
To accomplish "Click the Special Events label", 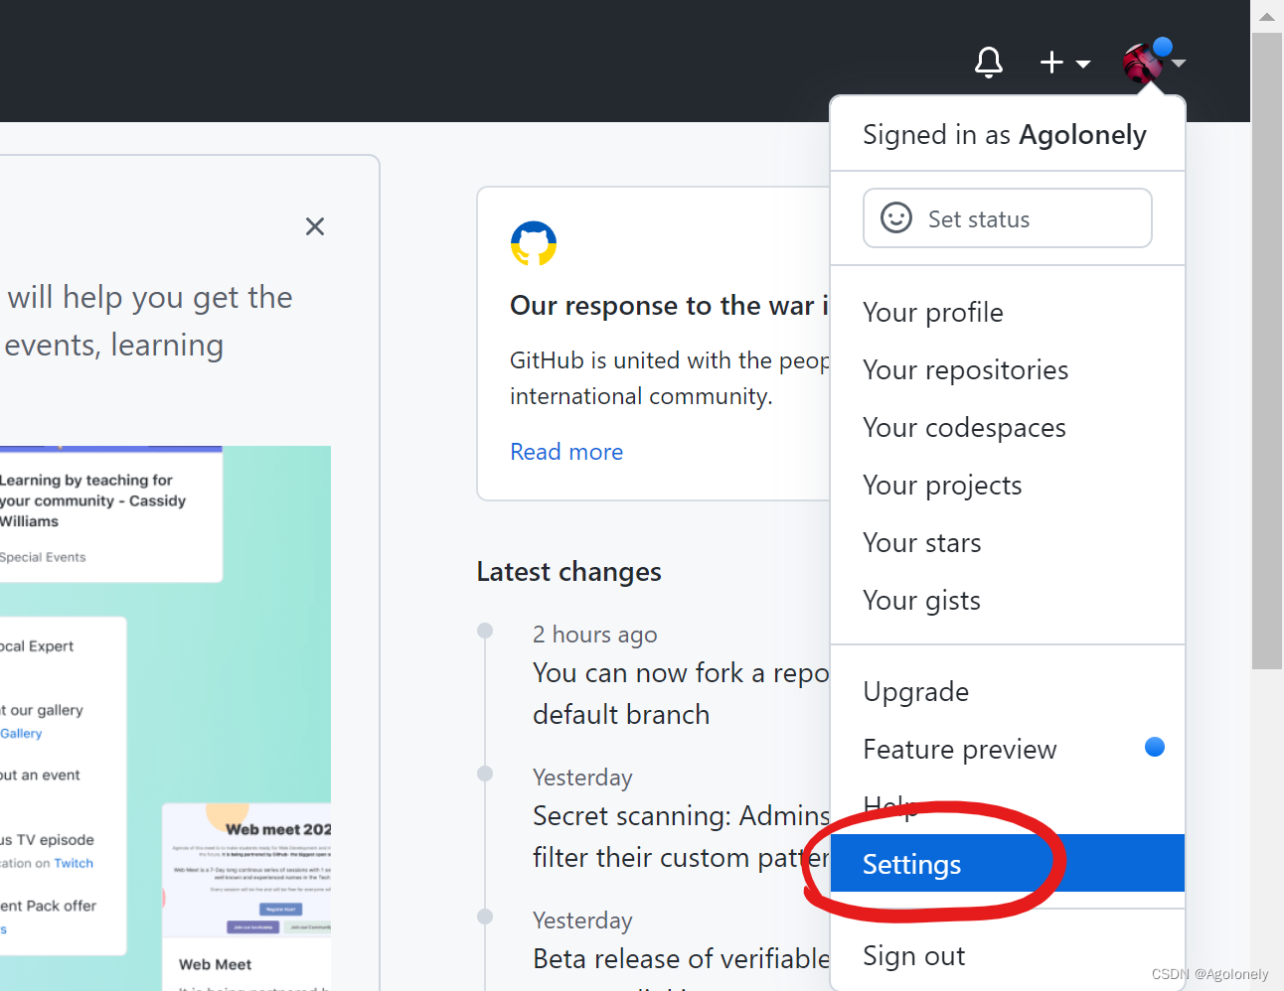I will pos(43,557).
